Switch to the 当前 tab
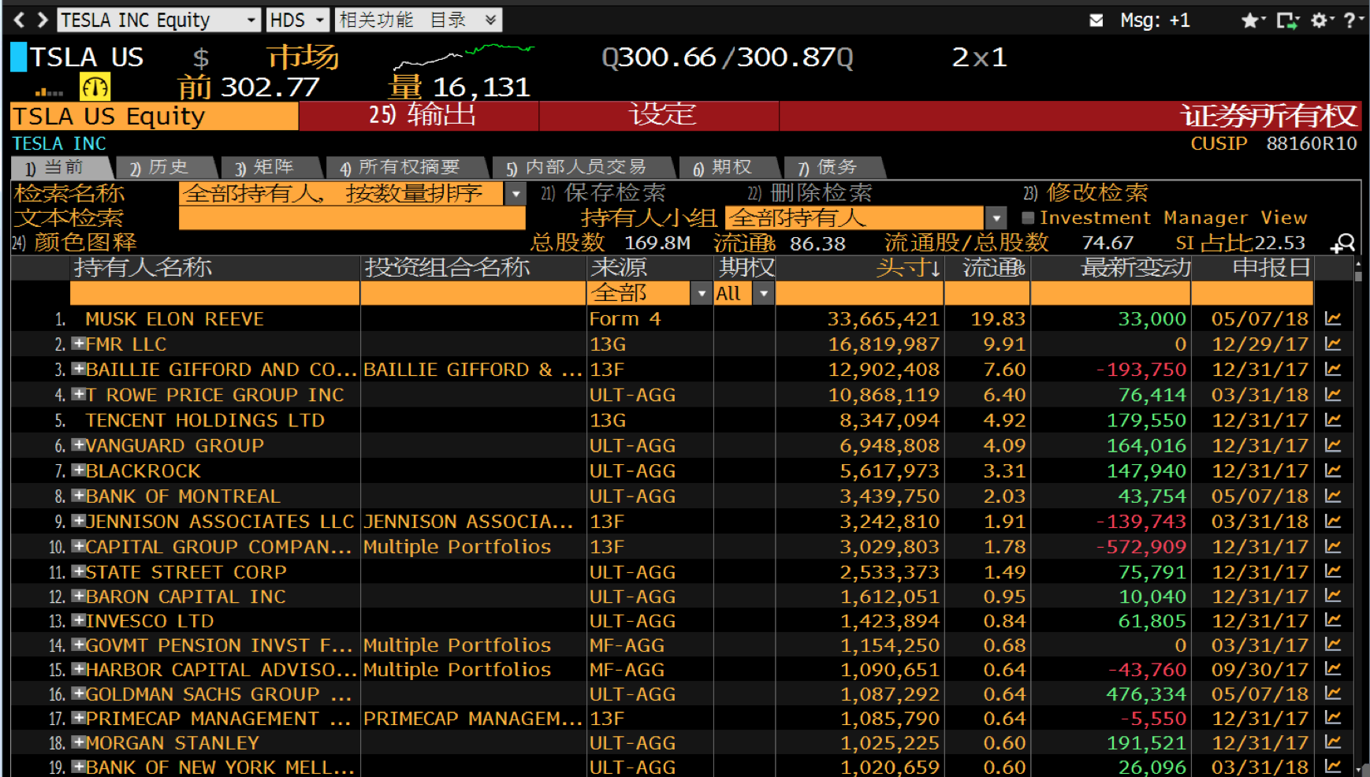Viewport: 1370px width, 777px height. click(61, 167)
